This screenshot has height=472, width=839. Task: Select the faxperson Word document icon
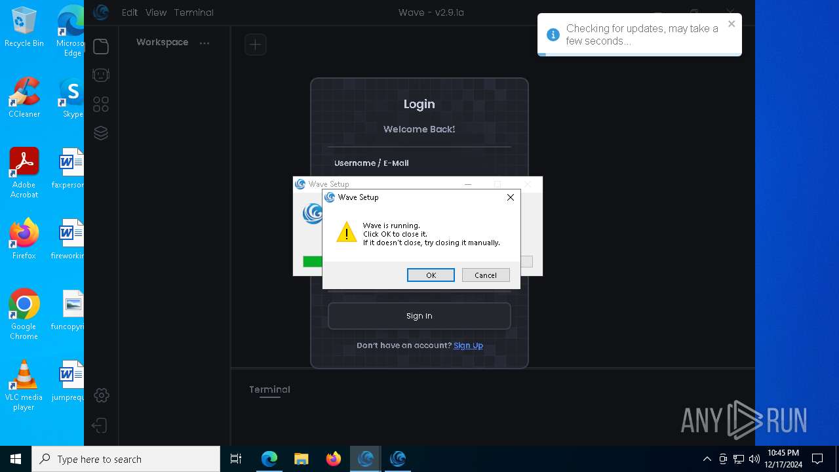69,168
